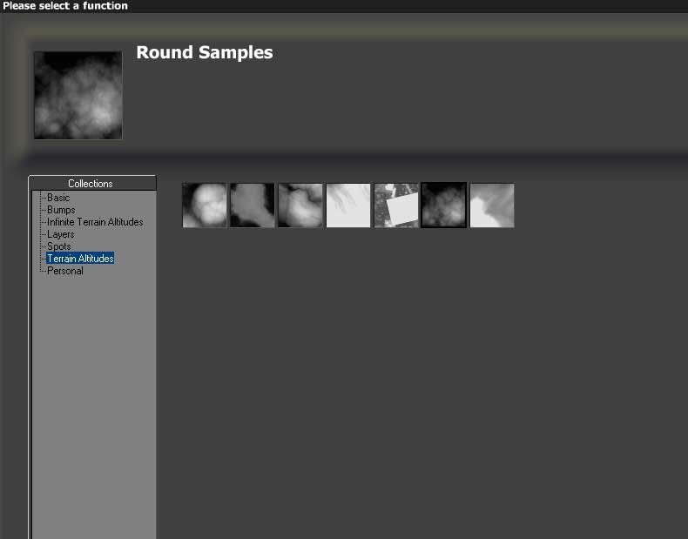Open the Basic collection
This screenshot has width=688, height=539.
pos(58,198)
